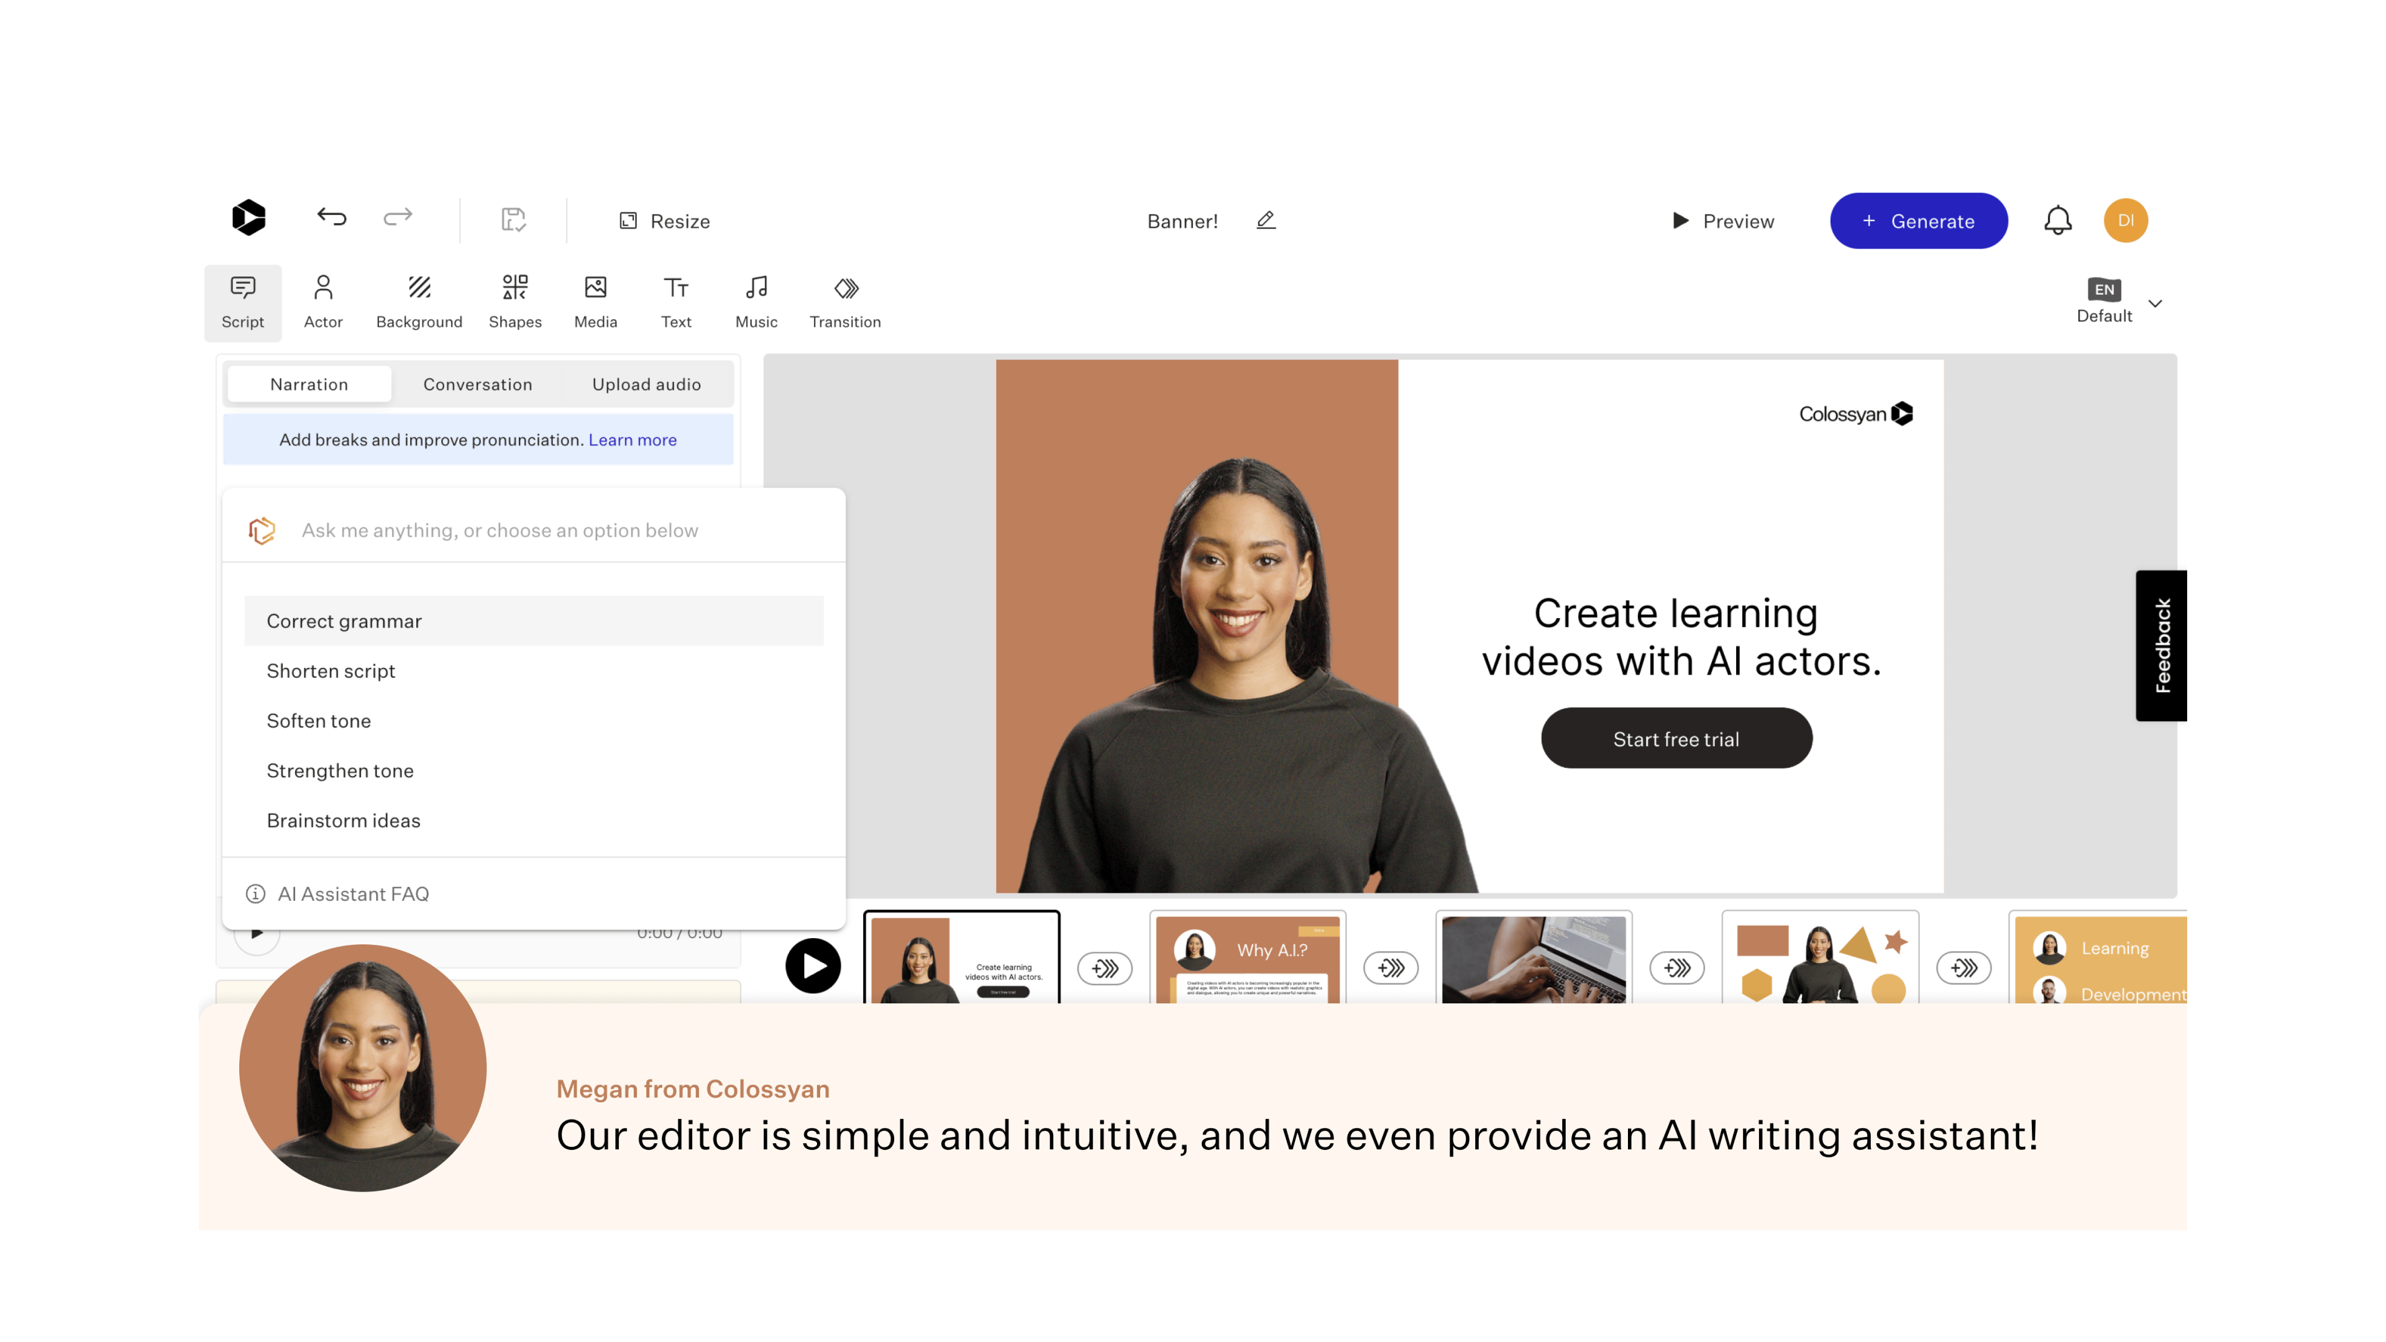2386x1342 pixels.
Task: Expand the EN Default language dropdown
Action: pyautogui.click(x=2154, y=303)
